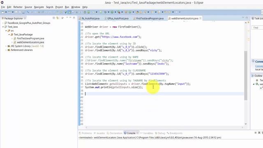Collapse the Test_Java project node
Image resolution: width=263 pixels, height=148 pixels.
click(3, 27)
